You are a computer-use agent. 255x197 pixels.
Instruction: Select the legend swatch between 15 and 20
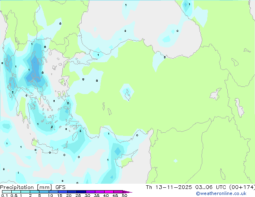[62, 192]
